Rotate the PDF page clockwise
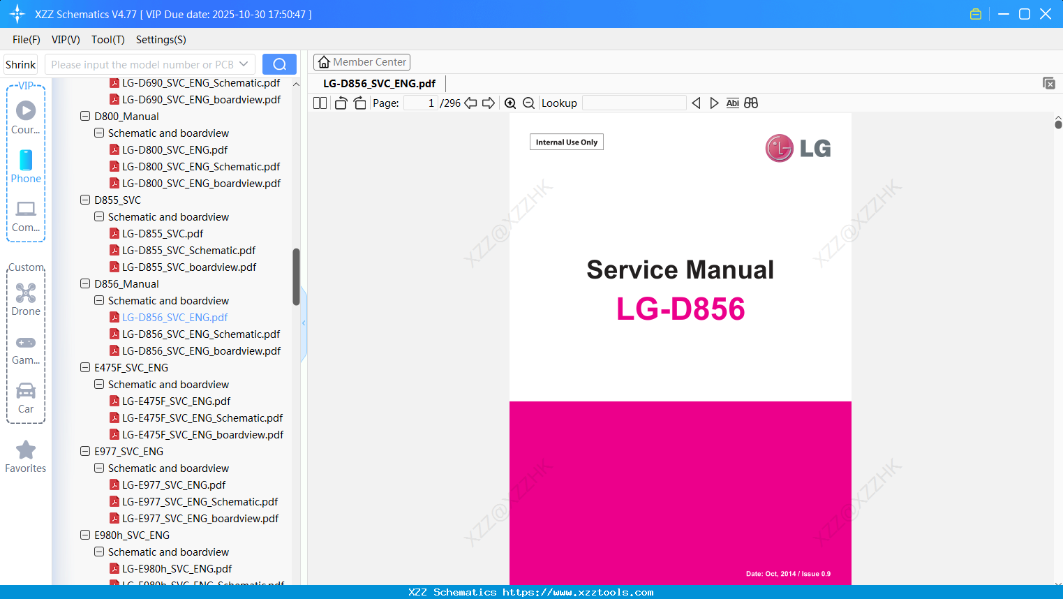The height and width of the screenshot is (599, 1063). [359, 103]
